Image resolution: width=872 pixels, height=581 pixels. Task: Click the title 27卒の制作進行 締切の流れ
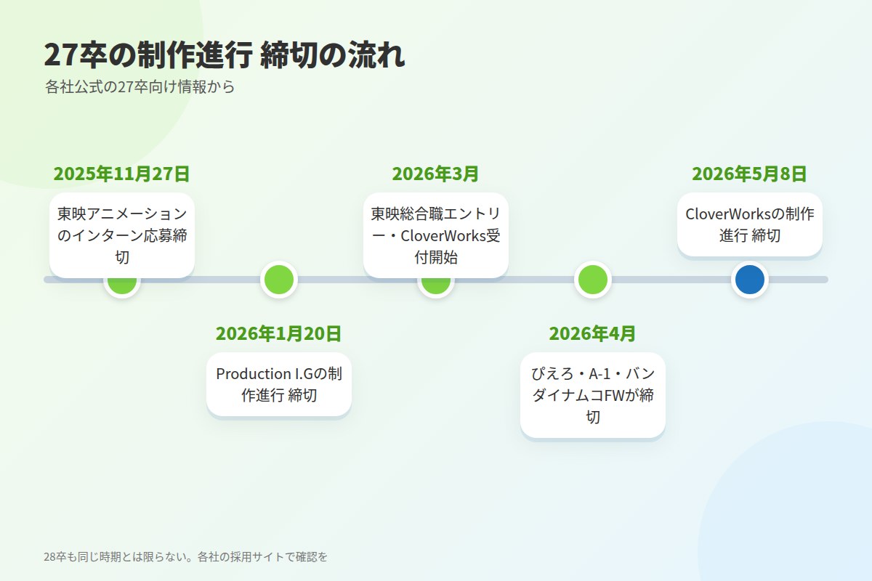(225, 56)
